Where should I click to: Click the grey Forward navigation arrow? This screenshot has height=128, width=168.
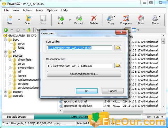pyautogui.click(x=18, y=30)
